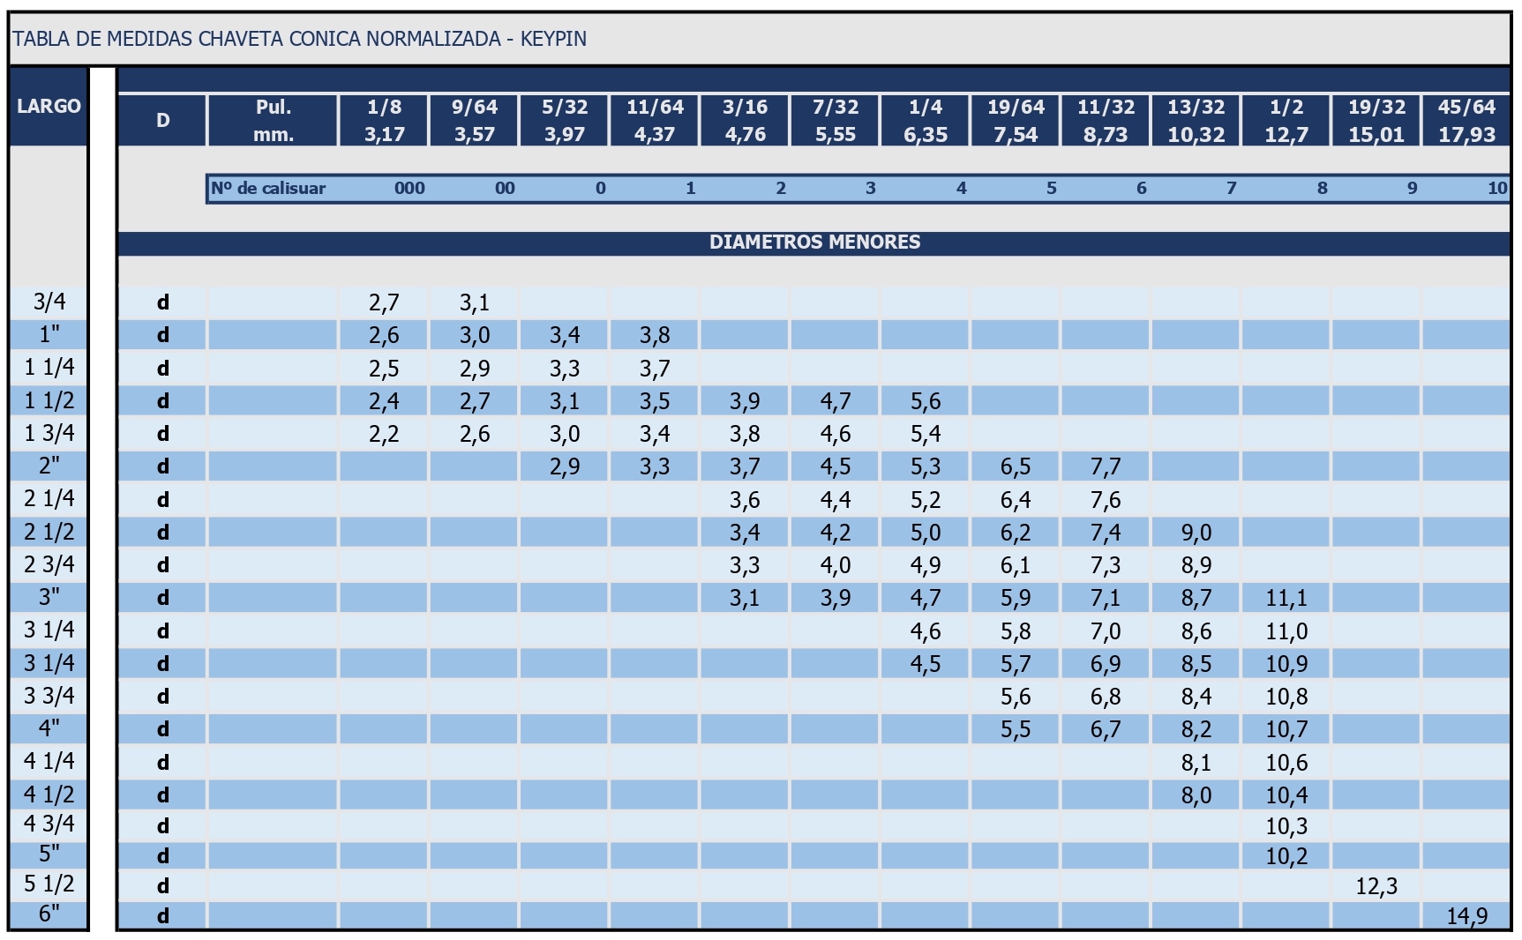Click the 45/64 17,93 column header
This screenshot has height=940, width=1522.
pyautogui.click(x=1466, y=121)
